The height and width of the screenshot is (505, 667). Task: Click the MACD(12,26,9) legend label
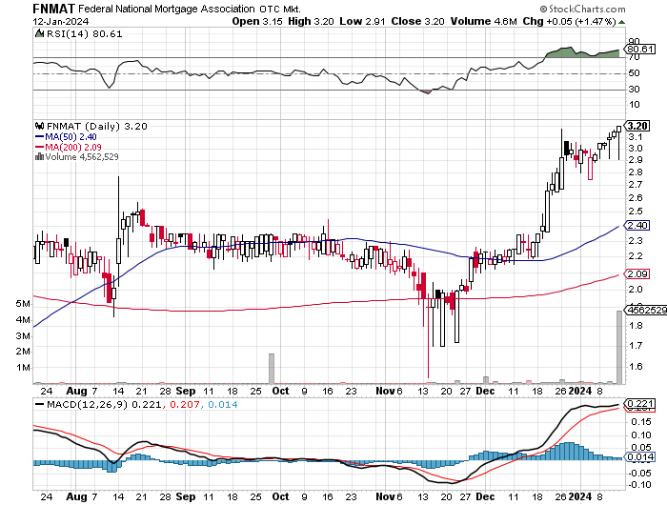tap(87, 404)
